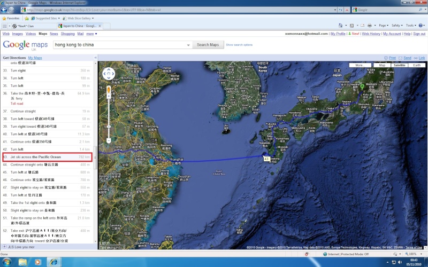Switch the map to Map view
Screen dimensions: 428x267
382,65
